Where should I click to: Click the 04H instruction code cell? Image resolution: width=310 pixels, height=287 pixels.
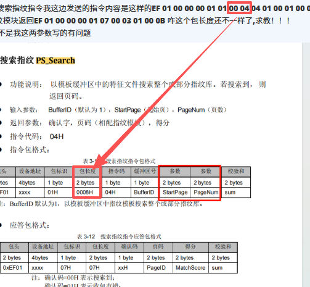116,193
